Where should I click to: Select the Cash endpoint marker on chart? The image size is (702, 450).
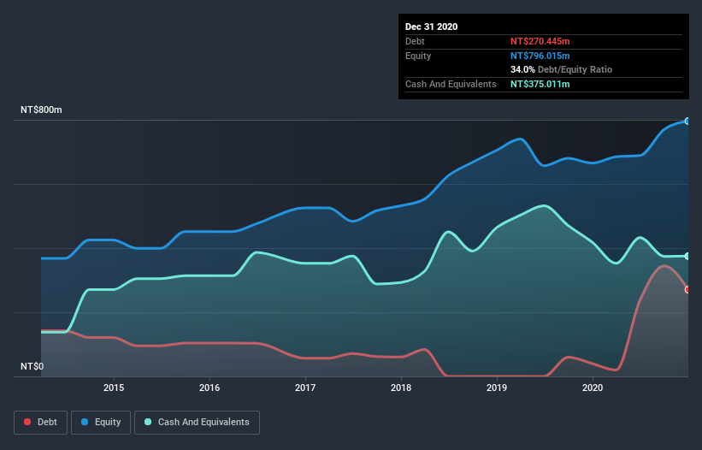click(687, 256)
